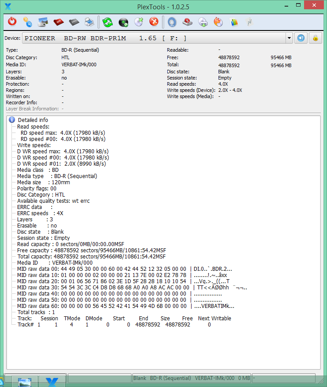Select the ERRC speeds : 4X row

[40, 213]
